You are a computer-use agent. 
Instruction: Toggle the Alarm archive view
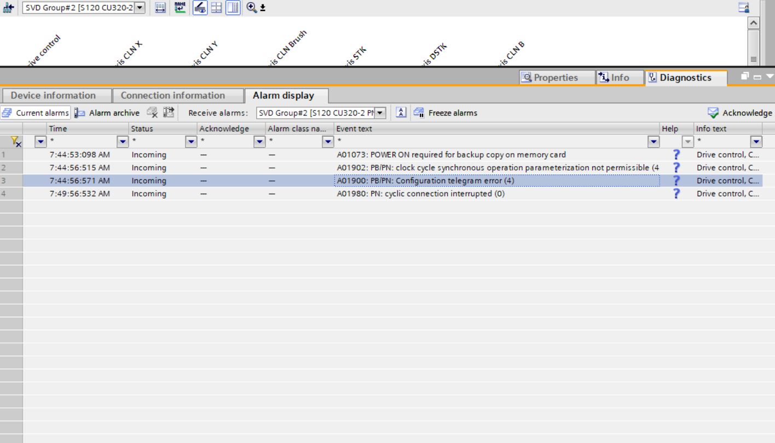107,113
